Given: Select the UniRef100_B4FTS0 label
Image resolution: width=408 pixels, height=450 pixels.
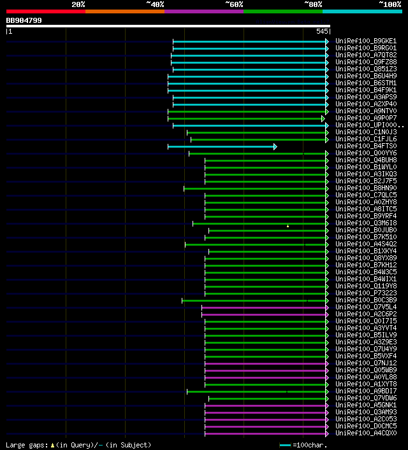Looking at the screenshot, I should (366, 146).
